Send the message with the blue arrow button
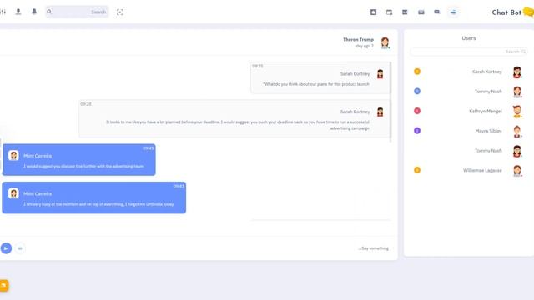The width and height of the screenshot is (534, 300). pyautogui.click(x=6, y=248)
